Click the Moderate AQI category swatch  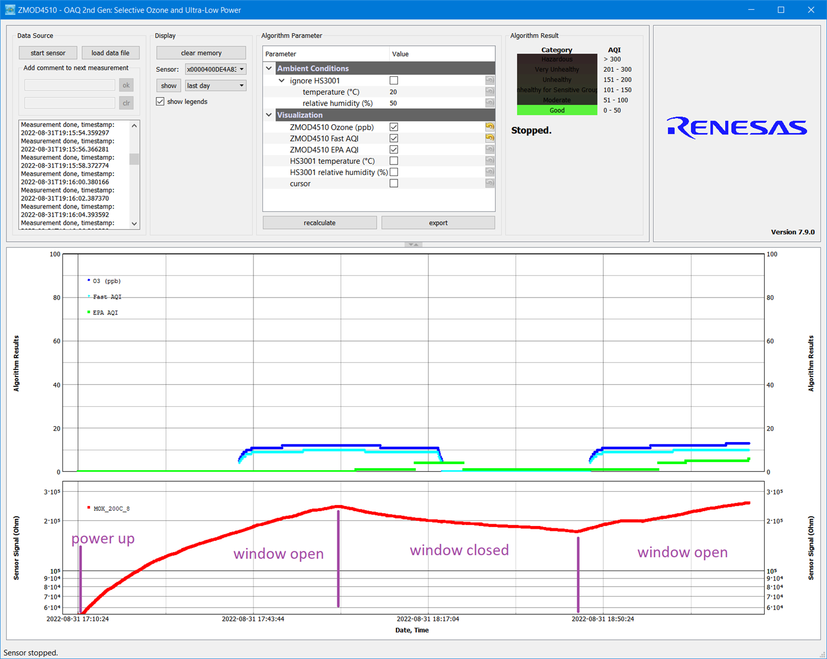(557, 100)
